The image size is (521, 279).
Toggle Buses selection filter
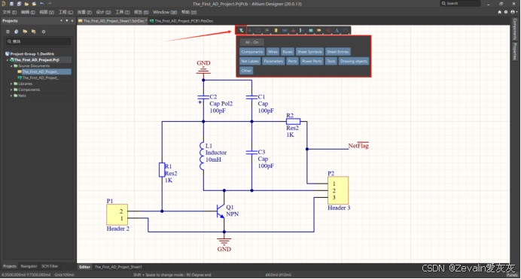pyautogui.click(x=288, y=52)
